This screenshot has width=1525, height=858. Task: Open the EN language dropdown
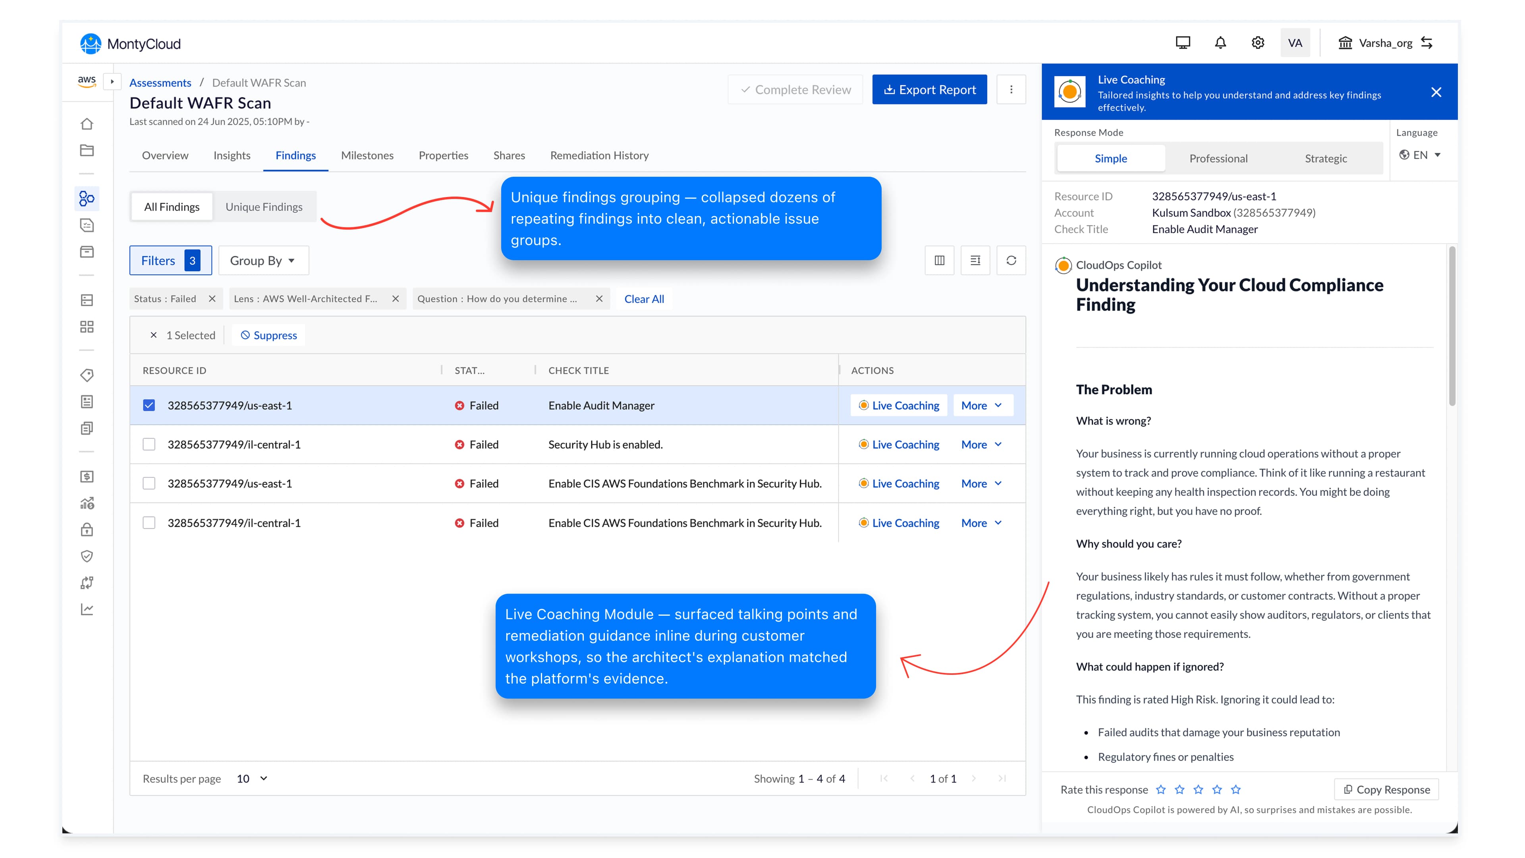1420,155
